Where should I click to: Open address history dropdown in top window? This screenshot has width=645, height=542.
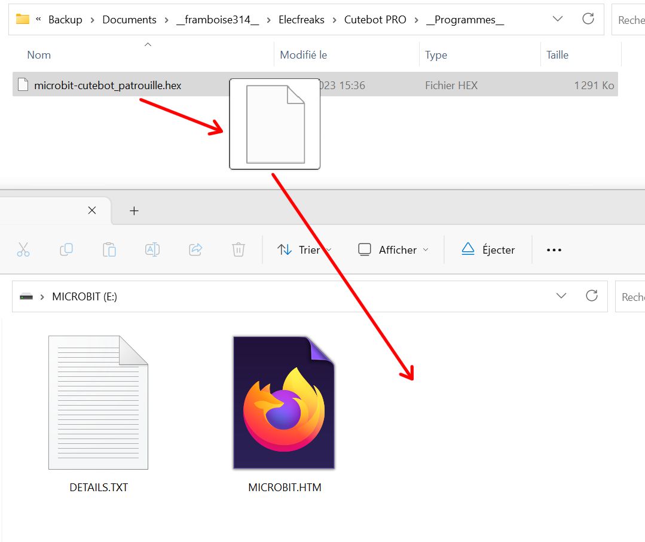click(557, 19)
